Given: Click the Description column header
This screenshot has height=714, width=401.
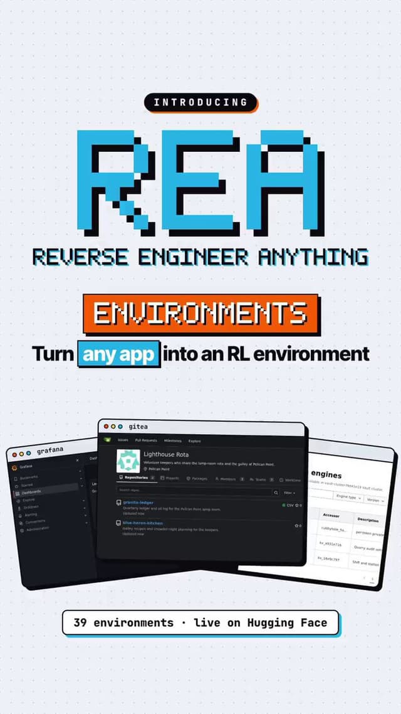Looking at the screenshot, I should tap(368, 520).
